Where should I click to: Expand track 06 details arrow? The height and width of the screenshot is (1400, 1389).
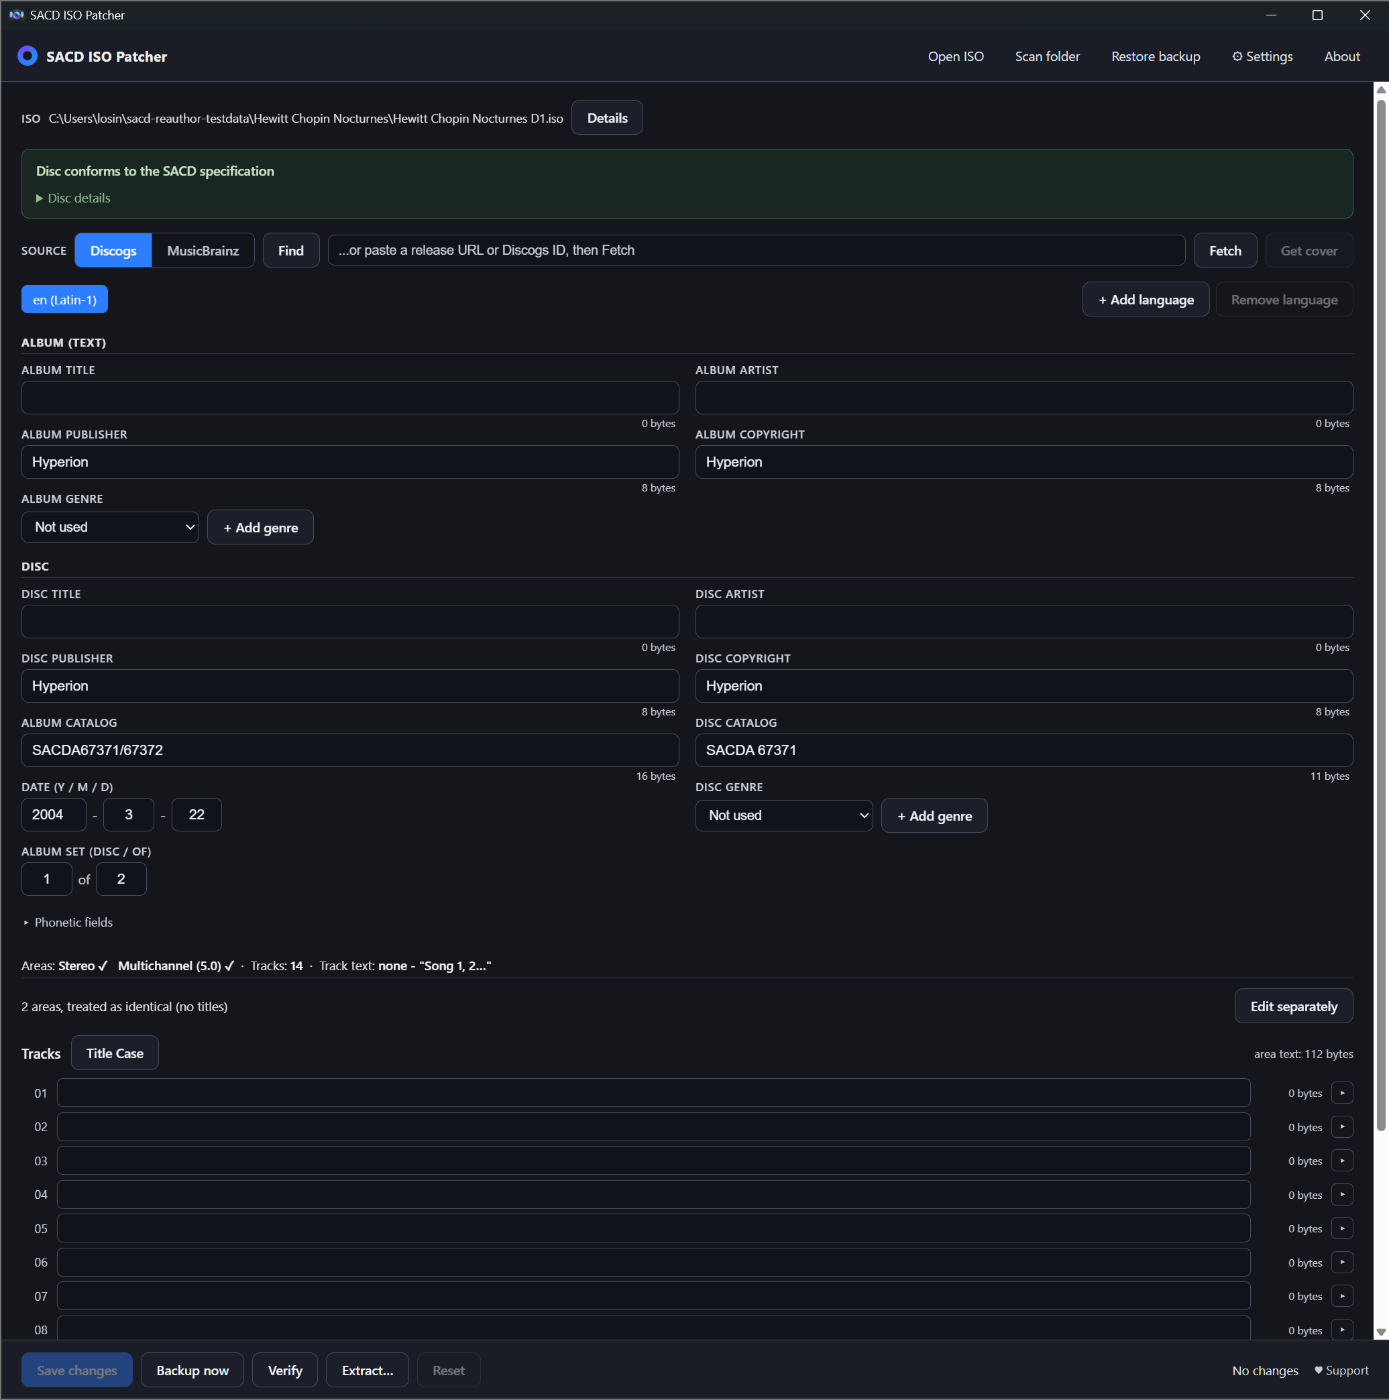[1342, 1263]
